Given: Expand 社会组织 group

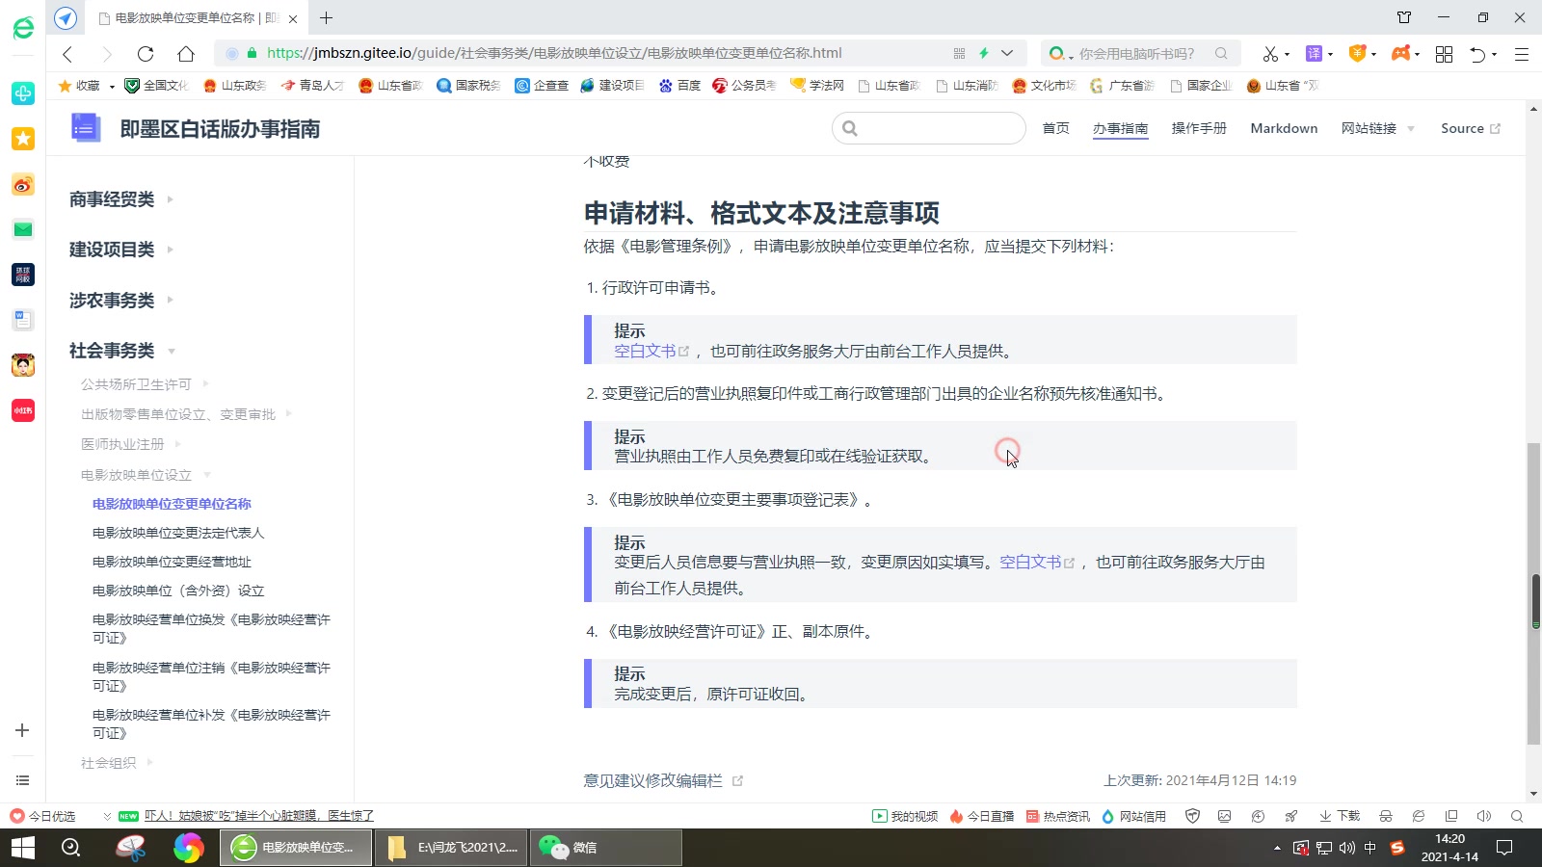Looking at the screenshot, I should [x=117, y=763].
